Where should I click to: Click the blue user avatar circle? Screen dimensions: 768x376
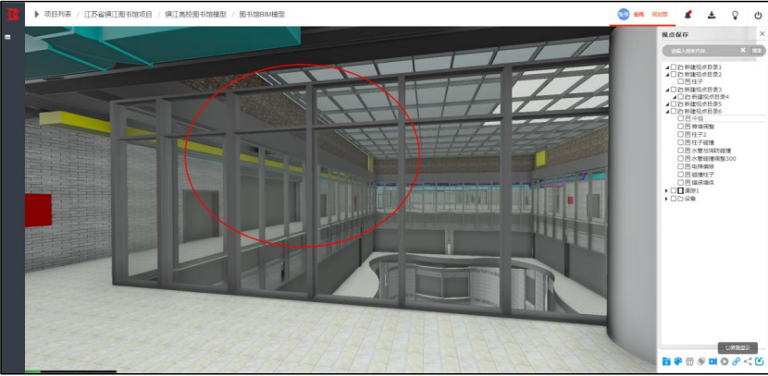pos(623,14)
